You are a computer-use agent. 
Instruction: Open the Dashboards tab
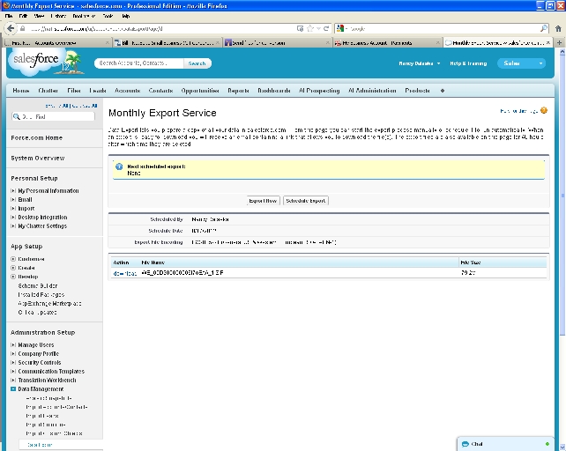274,91
